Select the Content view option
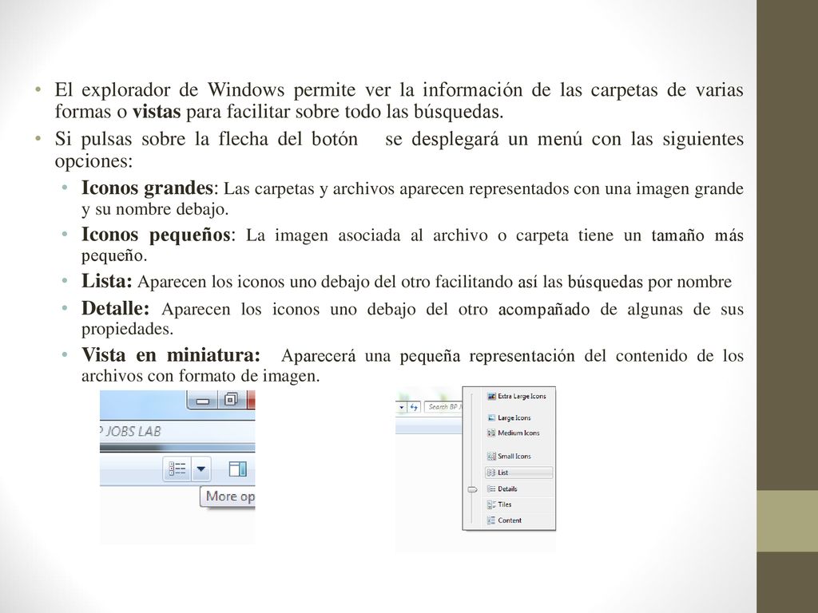Viewport: 818px width, 613px height. click(x=504, y=520)
